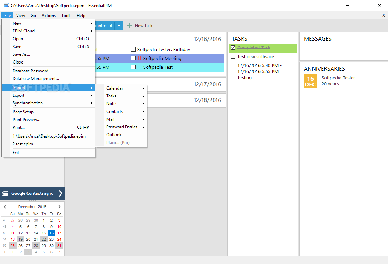Select Outlook... import option

[x=121, y=135]
